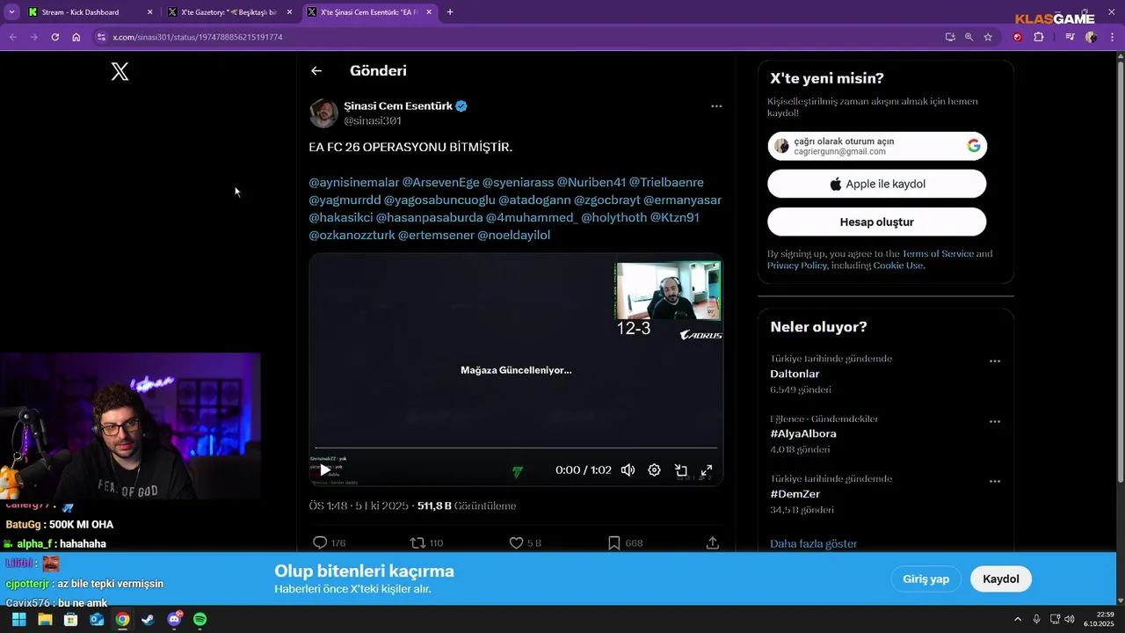The width and height of the screenshot is (1125, 633).
Task: Click Hesap oluştur button
Action: 877,222
